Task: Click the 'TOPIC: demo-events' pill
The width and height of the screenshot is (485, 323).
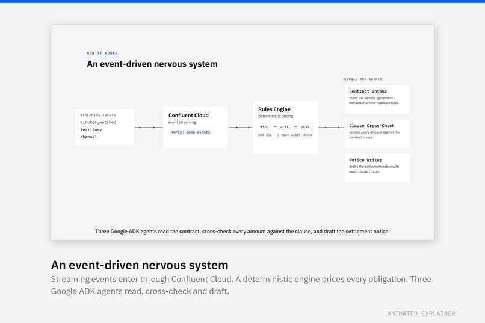Action: click(191, 132)
